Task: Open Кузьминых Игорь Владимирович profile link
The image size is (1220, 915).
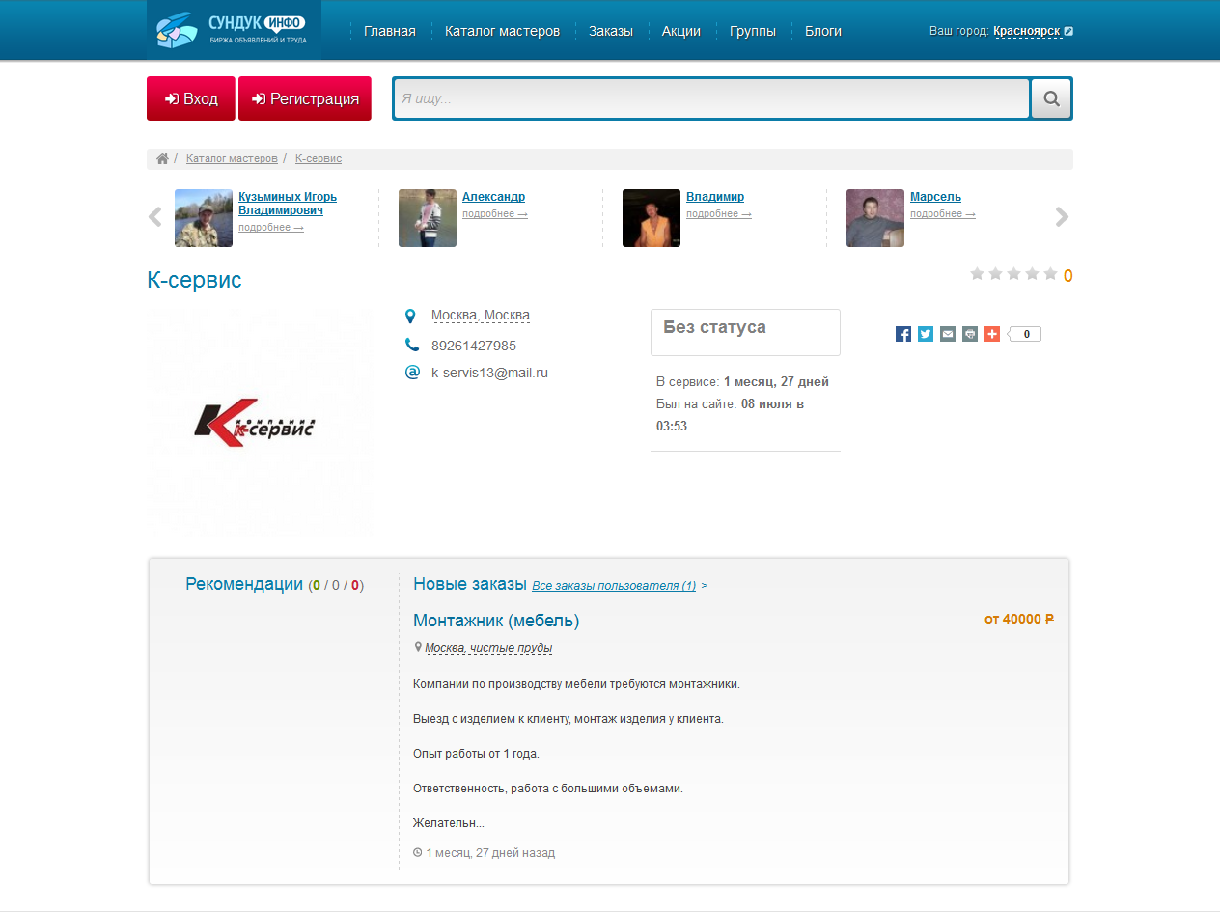Action: pos(288,203)
